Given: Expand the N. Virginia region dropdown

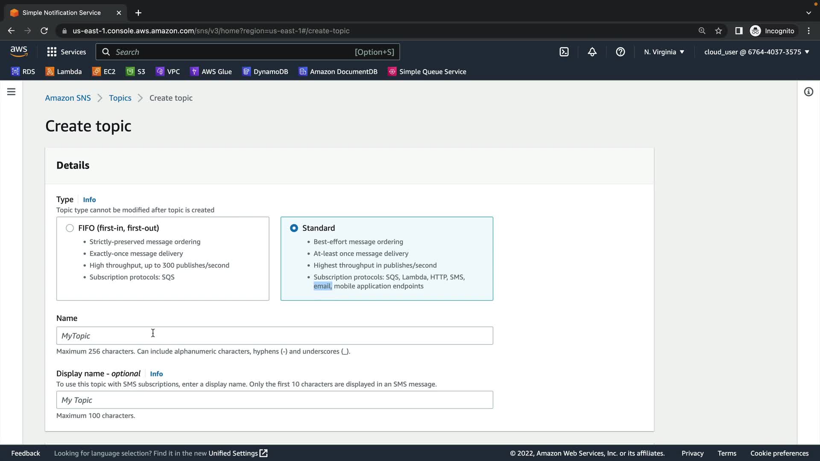Looking at the screenshot, I should tap(664, 52).
